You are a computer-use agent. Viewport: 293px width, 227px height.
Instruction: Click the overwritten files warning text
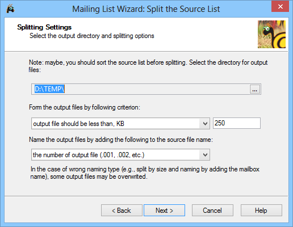pyautogui.click(x=145, y=173)
